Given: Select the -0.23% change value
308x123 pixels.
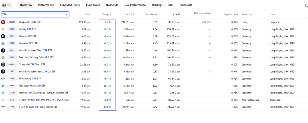Looking at the screenshot, I should tap(107, 22).
